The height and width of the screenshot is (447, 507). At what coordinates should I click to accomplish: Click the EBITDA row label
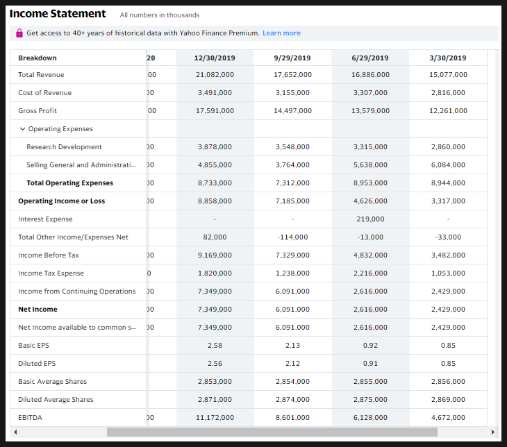click(x=30, y=418)
